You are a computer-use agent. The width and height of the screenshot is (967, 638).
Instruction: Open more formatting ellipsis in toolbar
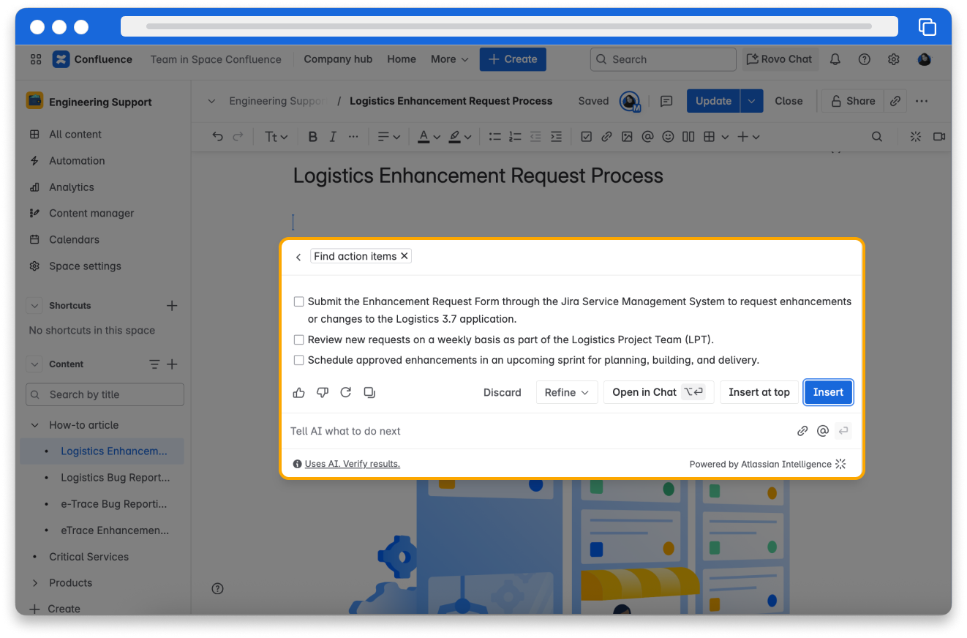[353, 136]
